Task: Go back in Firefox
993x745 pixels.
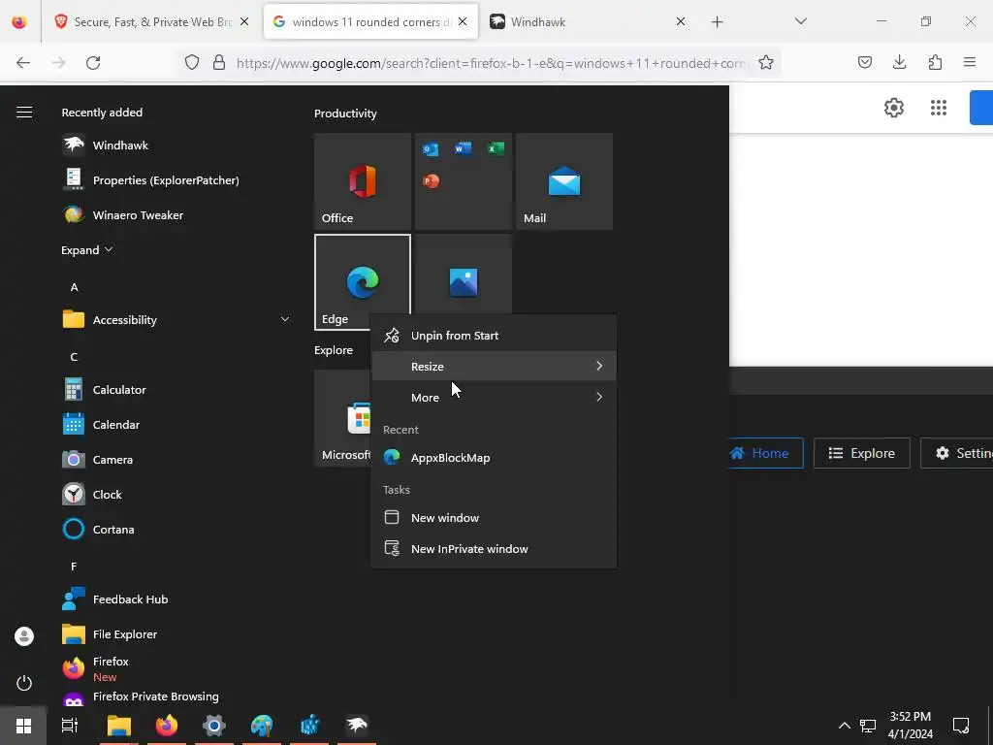Action: pos(23,63)
